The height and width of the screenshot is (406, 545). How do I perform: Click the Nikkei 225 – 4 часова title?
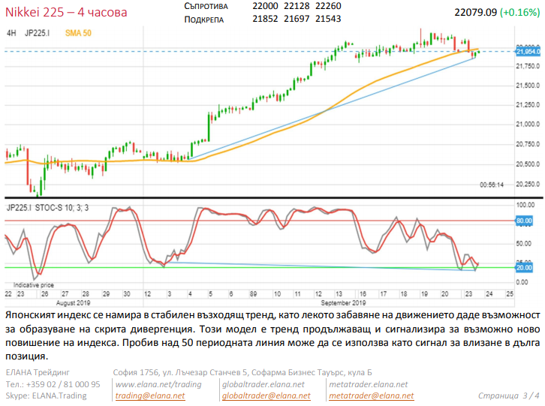coord(66,12)
